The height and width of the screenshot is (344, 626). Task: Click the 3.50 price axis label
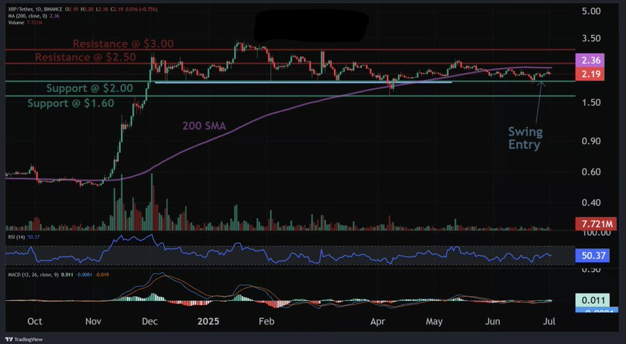click(x=591, y=39)
